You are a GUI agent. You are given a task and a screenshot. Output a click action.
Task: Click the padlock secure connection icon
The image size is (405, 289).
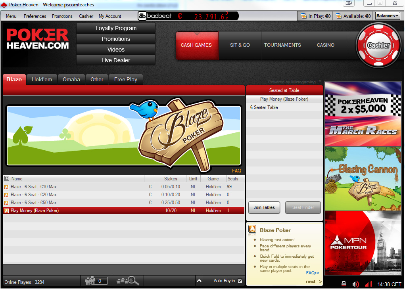tap(344, 284)
